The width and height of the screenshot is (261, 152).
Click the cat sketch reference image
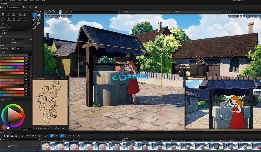point(50,102)
